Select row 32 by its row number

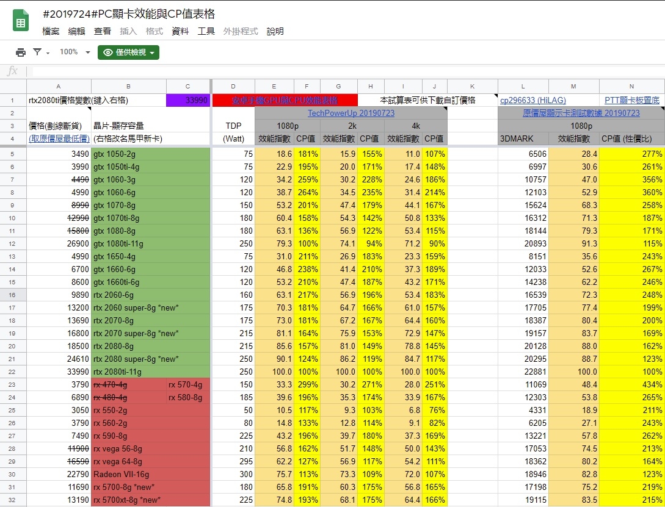(12, 500)
